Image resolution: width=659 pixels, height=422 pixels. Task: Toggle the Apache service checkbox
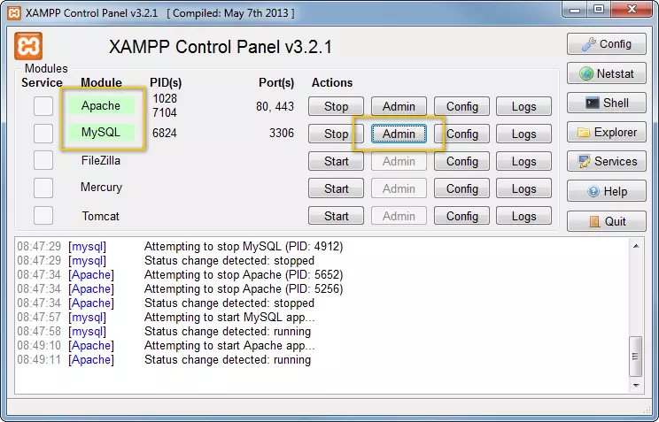coord(43,106)
